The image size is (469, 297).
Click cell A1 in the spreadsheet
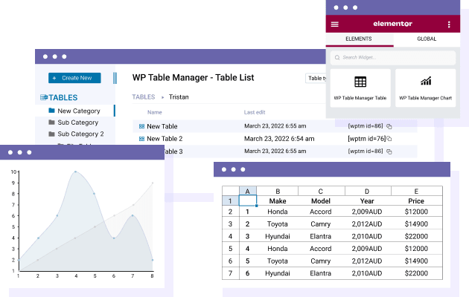[248, 201]
